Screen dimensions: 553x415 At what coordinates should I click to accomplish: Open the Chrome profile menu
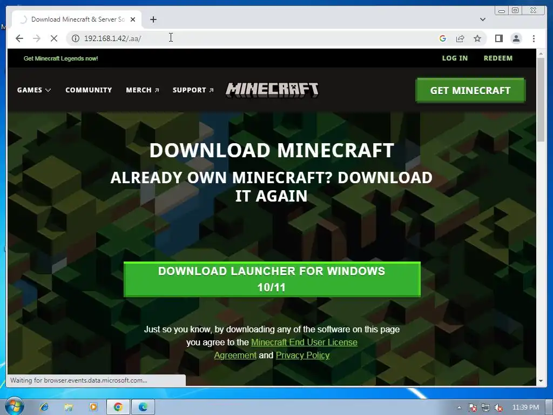pyautogui.click(x=516, y=38)
